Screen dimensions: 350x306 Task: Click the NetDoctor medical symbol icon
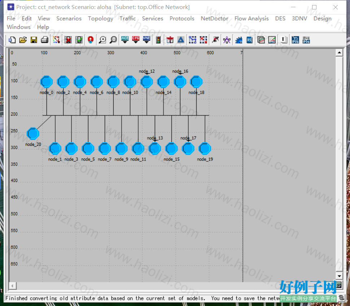(x=170, y=40)
